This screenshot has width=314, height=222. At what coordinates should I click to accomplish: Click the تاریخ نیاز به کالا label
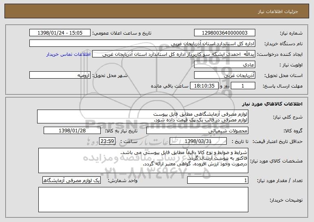click(121, 131)
